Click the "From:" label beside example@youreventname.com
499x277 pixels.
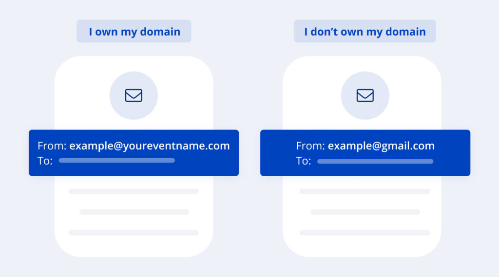[52, 146]
